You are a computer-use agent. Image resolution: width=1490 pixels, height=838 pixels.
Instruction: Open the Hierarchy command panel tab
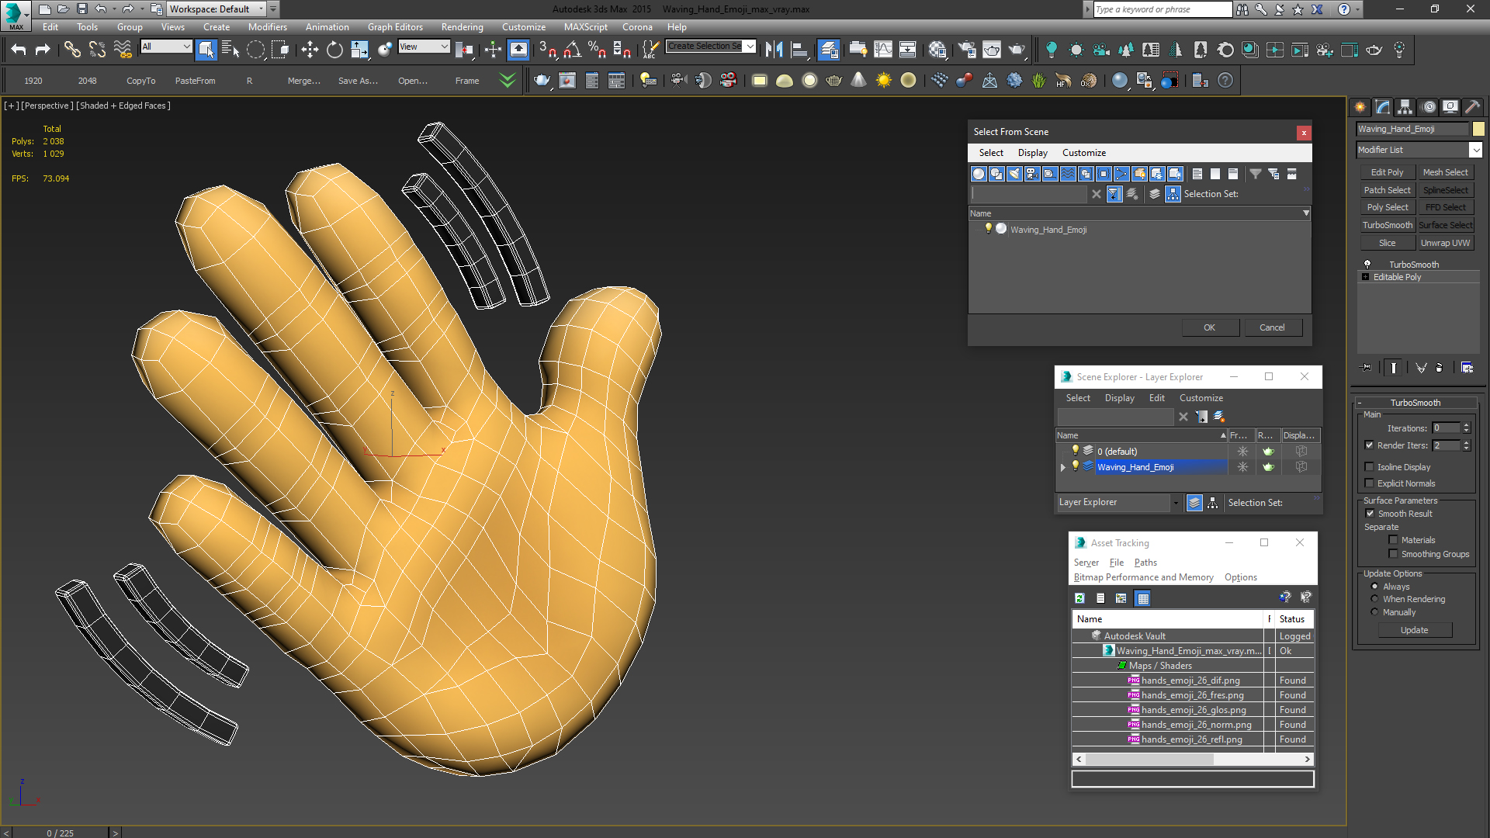1405,107
